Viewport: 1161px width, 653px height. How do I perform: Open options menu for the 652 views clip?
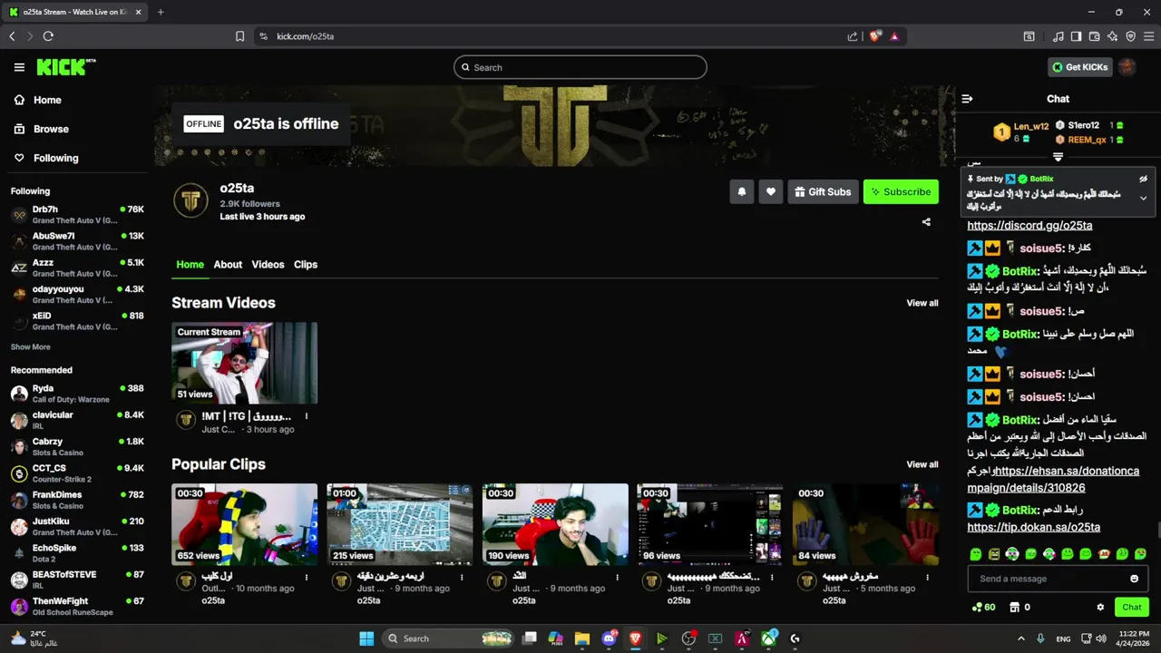tap(307, 577)
